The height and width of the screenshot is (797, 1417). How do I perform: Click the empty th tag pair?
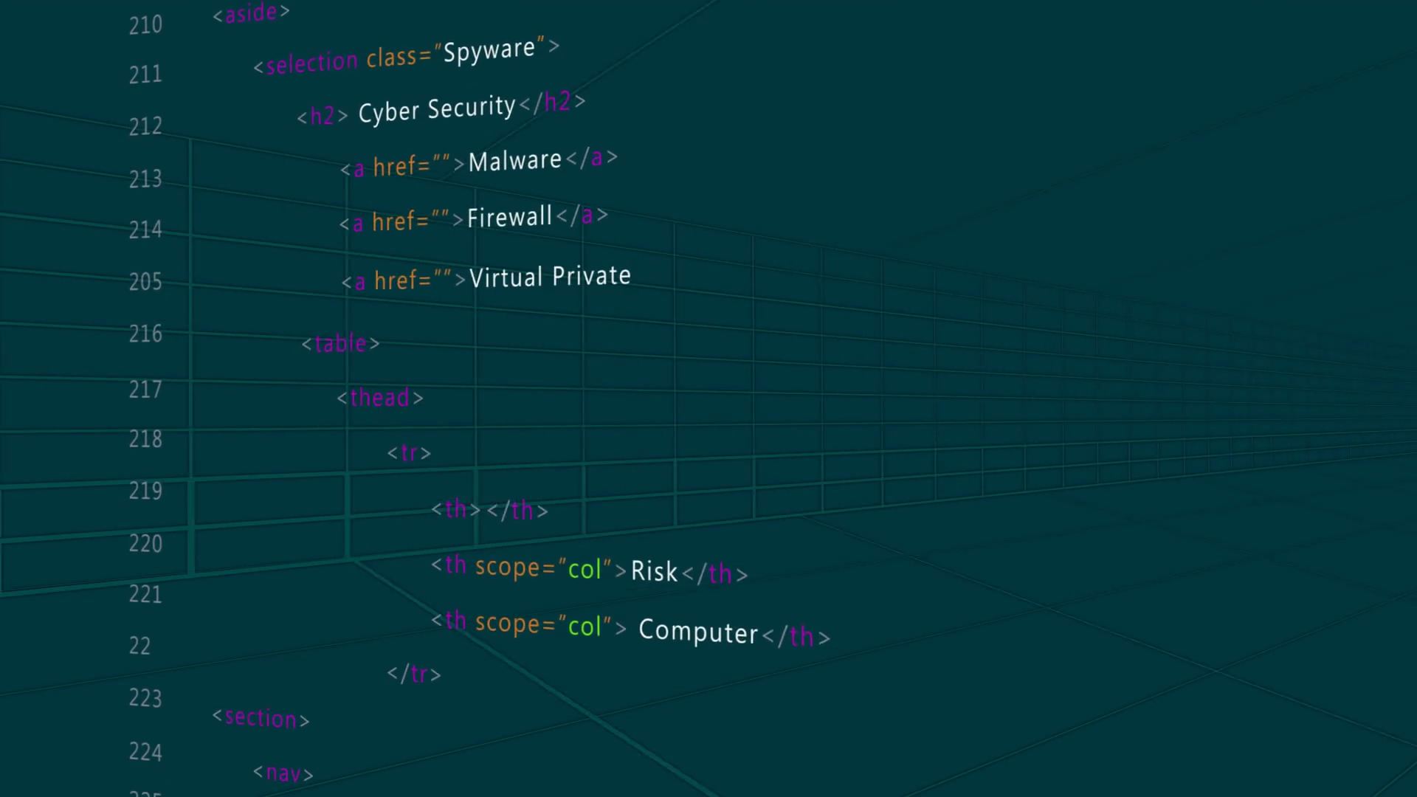[x=489, y=509]
